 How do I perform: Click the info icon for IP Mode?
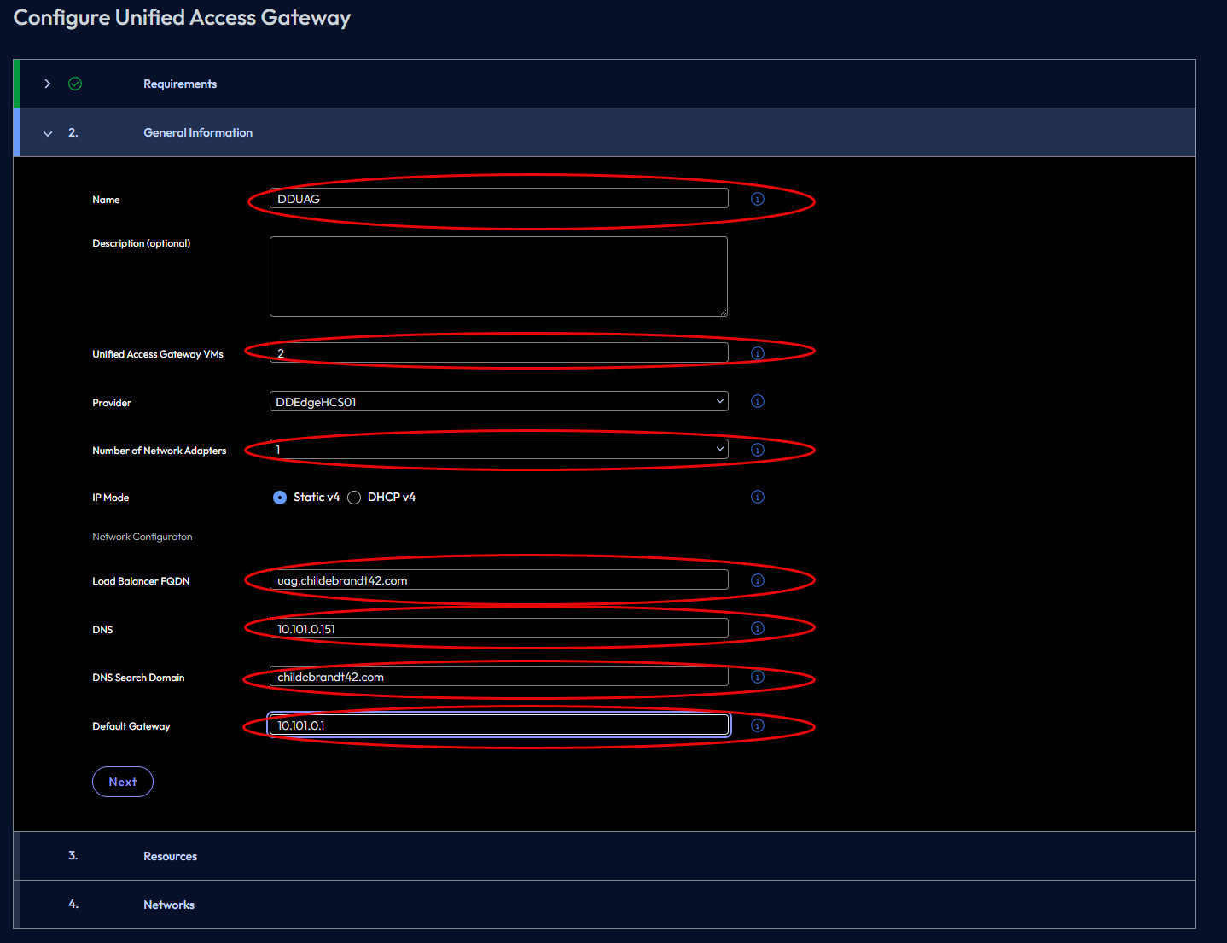point(757,497)
